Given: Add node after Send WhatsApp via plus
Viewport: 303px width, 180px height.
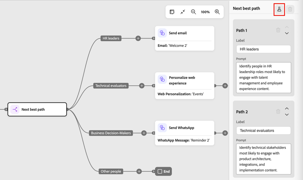Looking at the screenshot, I should (x=225, y=133).
